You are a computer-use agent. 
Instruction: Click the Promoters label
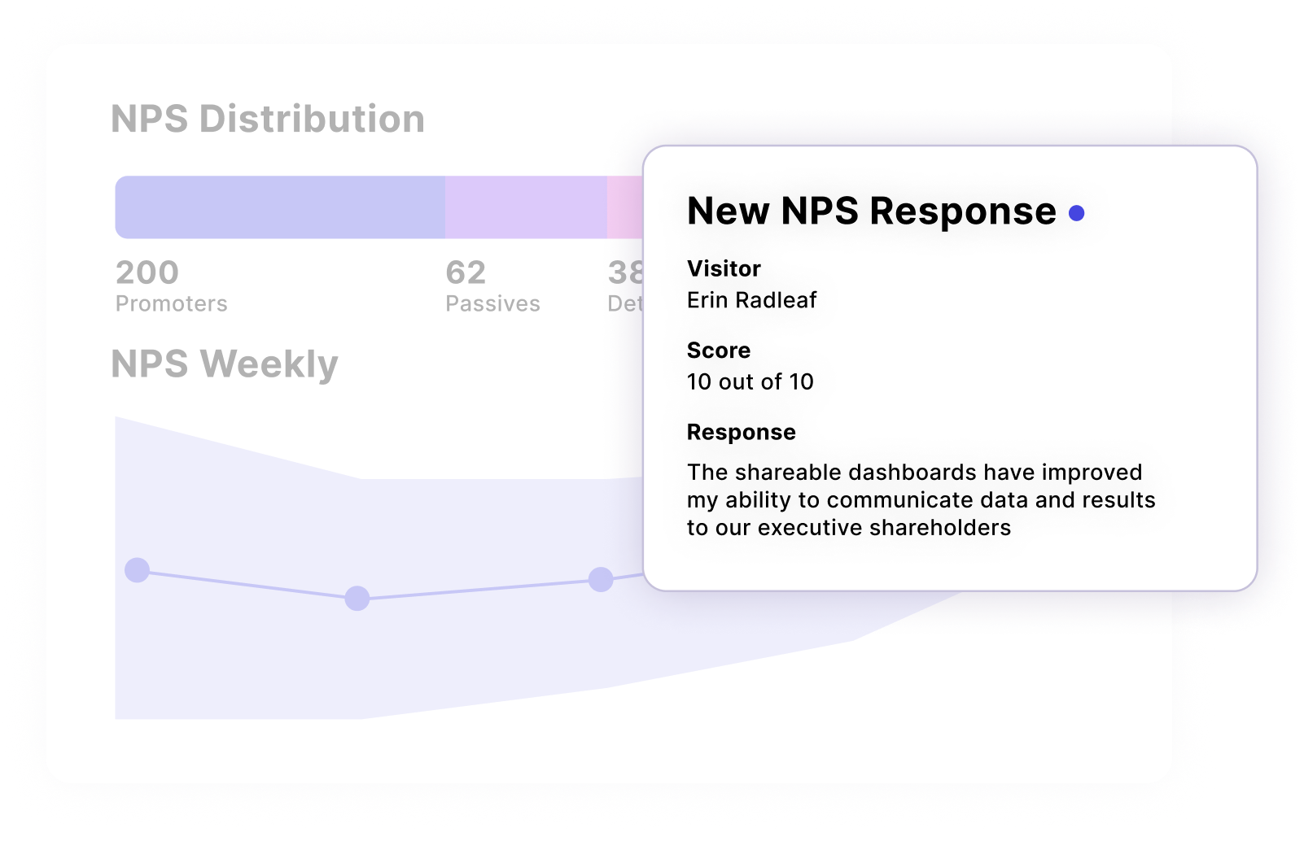coord(172,303)
